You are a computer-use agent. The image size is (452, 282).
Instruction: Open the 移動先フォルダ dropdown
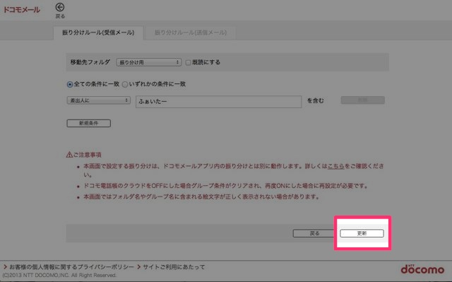pyautogui.click(x=149, y=62)
